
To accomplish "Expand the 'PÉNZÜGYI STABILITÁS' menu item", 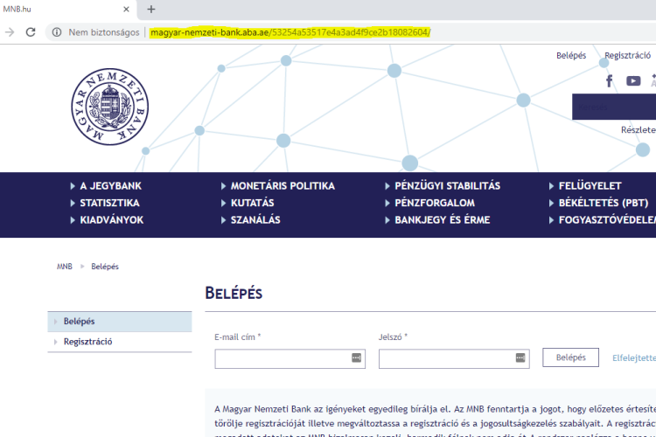I will [447, 186].
